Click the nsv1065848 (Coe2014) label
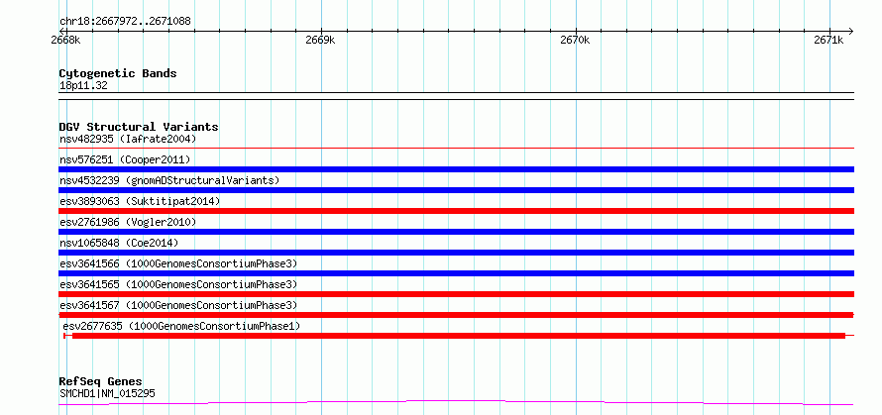 [119, 243]
